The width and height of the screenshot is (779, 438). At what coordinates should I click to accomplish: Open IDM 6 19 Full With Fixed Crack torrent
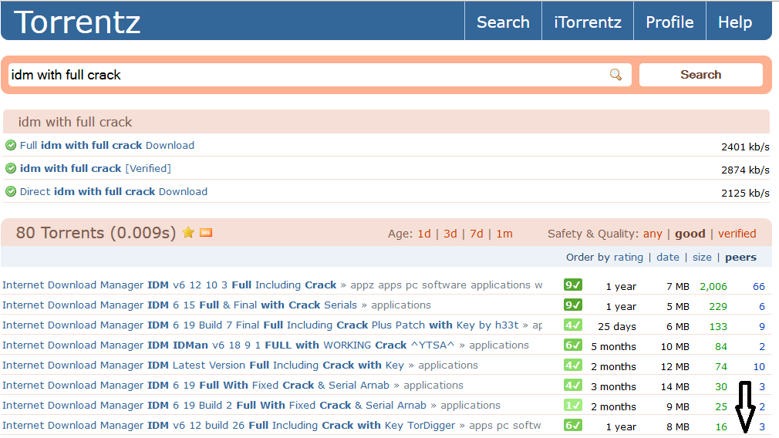pos(196,386)
